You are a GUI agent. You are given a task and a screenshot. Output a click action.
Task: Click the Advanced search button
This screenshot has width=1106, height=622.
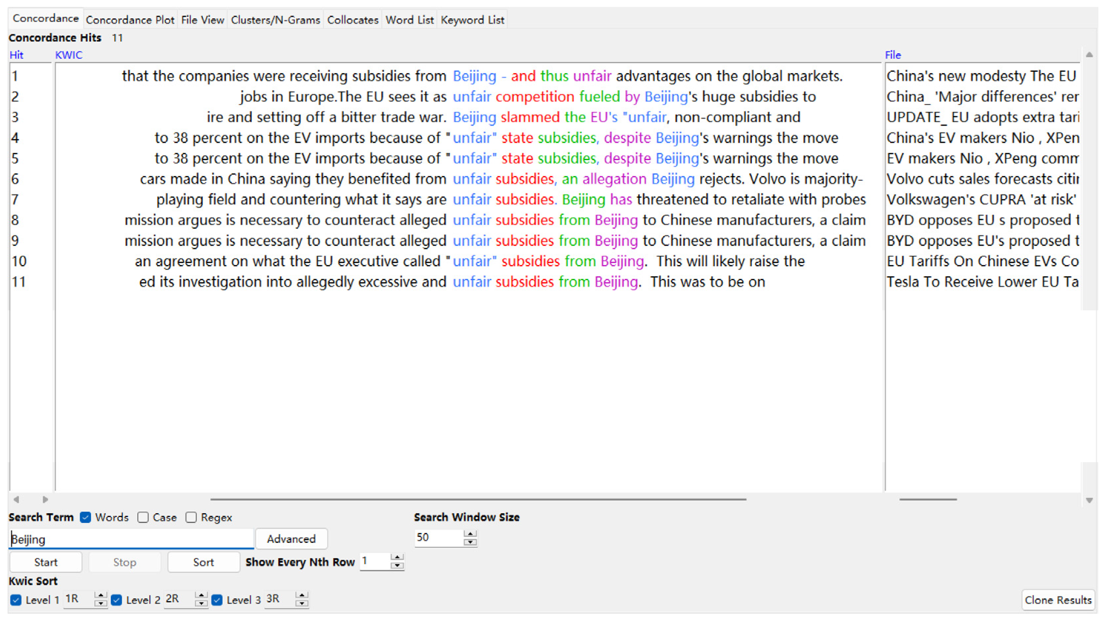(291, 539)
